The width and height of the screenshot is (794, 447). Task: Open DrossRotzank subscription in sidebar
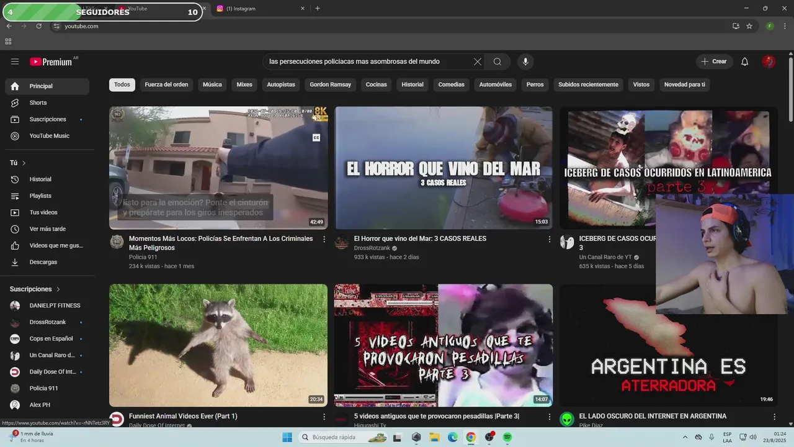pyautogui.click(x=47, y=322)
